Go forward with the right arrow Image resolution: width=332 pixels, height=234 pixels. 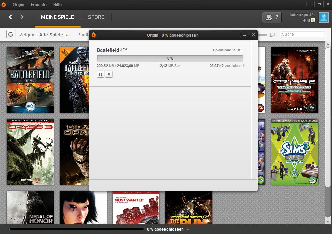coord(22,17)
